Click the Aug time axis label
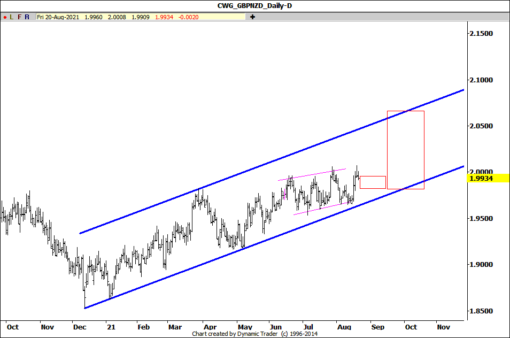Screen dimensions: 510x338 (x=344, y=327)
